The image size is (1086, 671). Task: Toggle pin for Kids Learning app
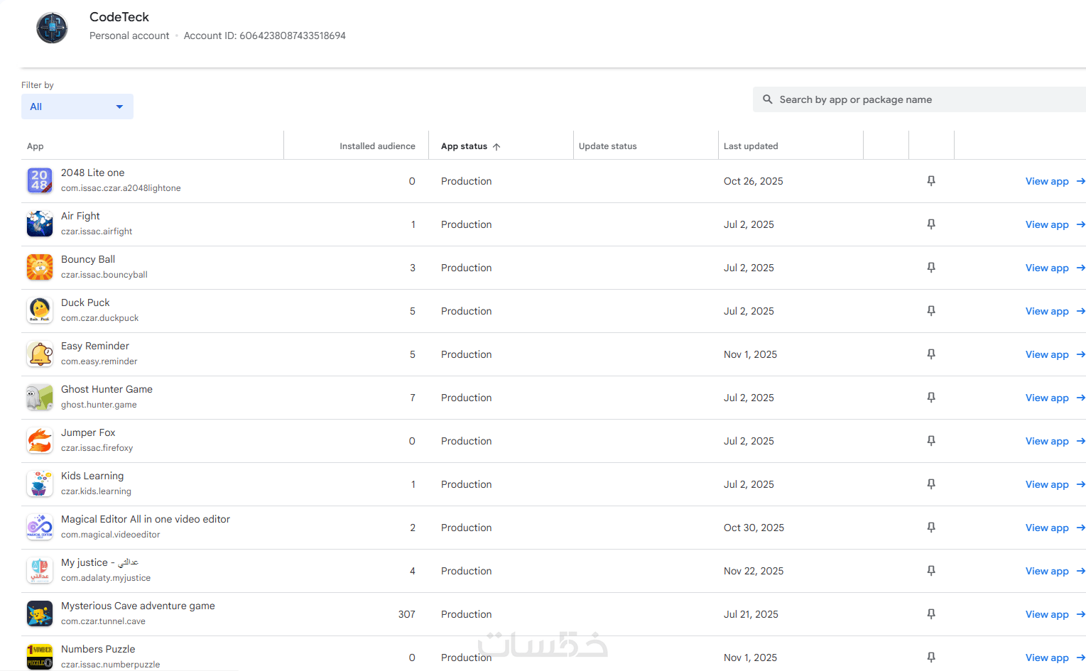pyautogui.click(x=931, y=484)
